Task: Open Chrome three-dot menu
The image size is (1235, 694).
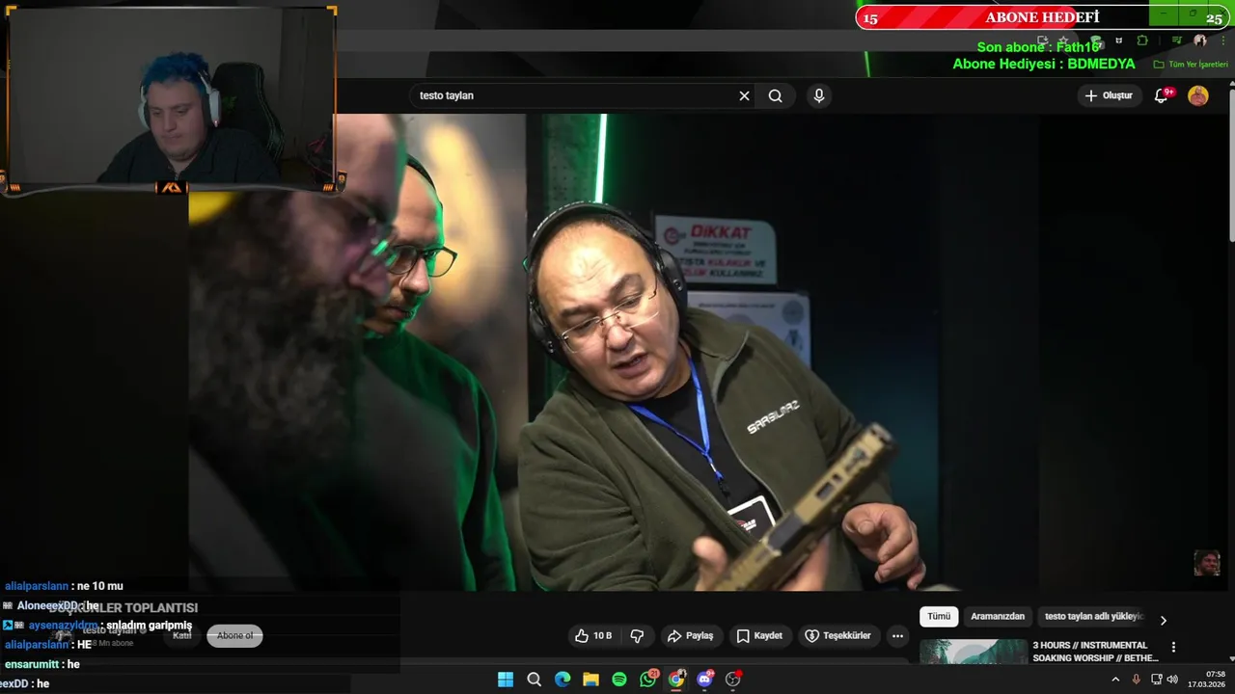Action: pos(1221,40)
